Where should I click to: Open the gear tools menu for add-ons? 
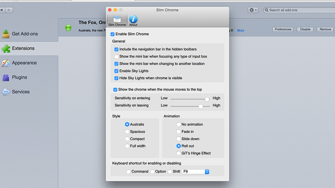tap(253, 10)
